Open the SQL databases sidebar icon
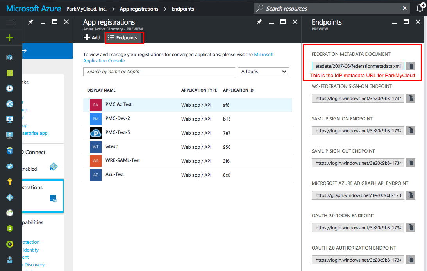The image size is (427, 271). tap(10, 151)
